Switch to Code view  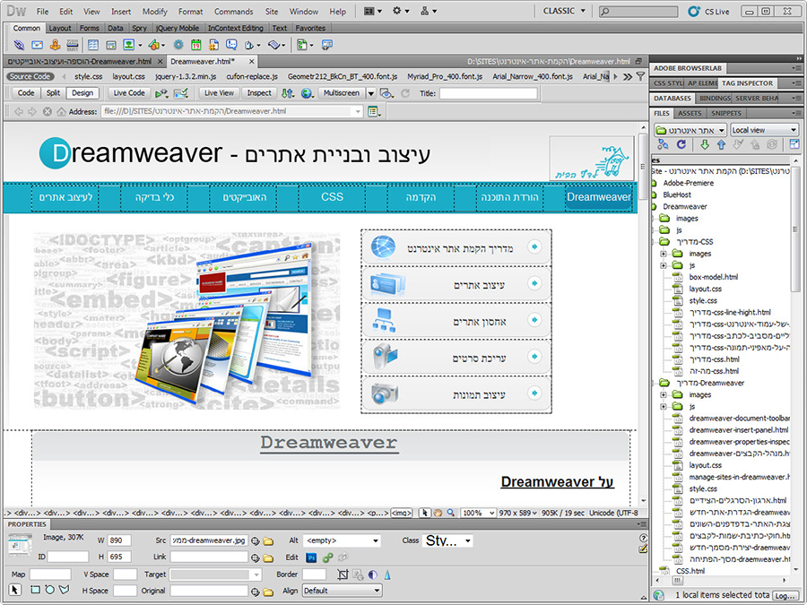[x=26, y=93]
